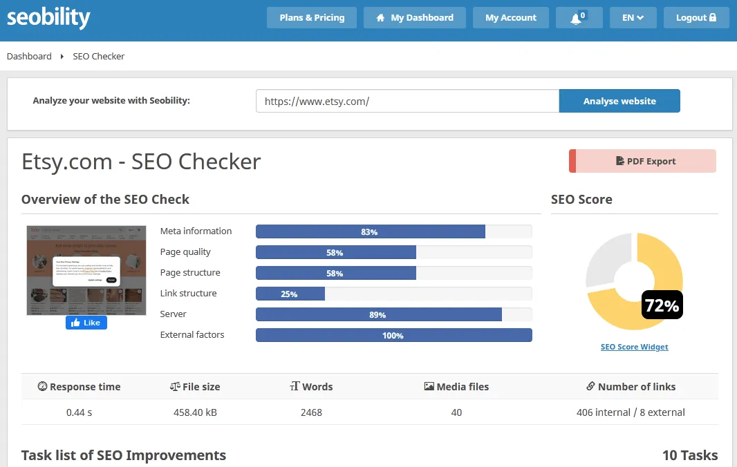Click the File size scale icon

pyautogui.click(x=175, y=387)
